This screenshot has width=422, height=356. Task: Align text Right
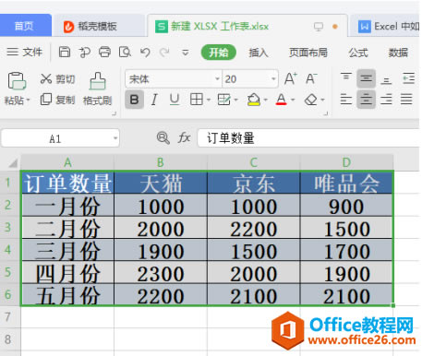[386, 100]
